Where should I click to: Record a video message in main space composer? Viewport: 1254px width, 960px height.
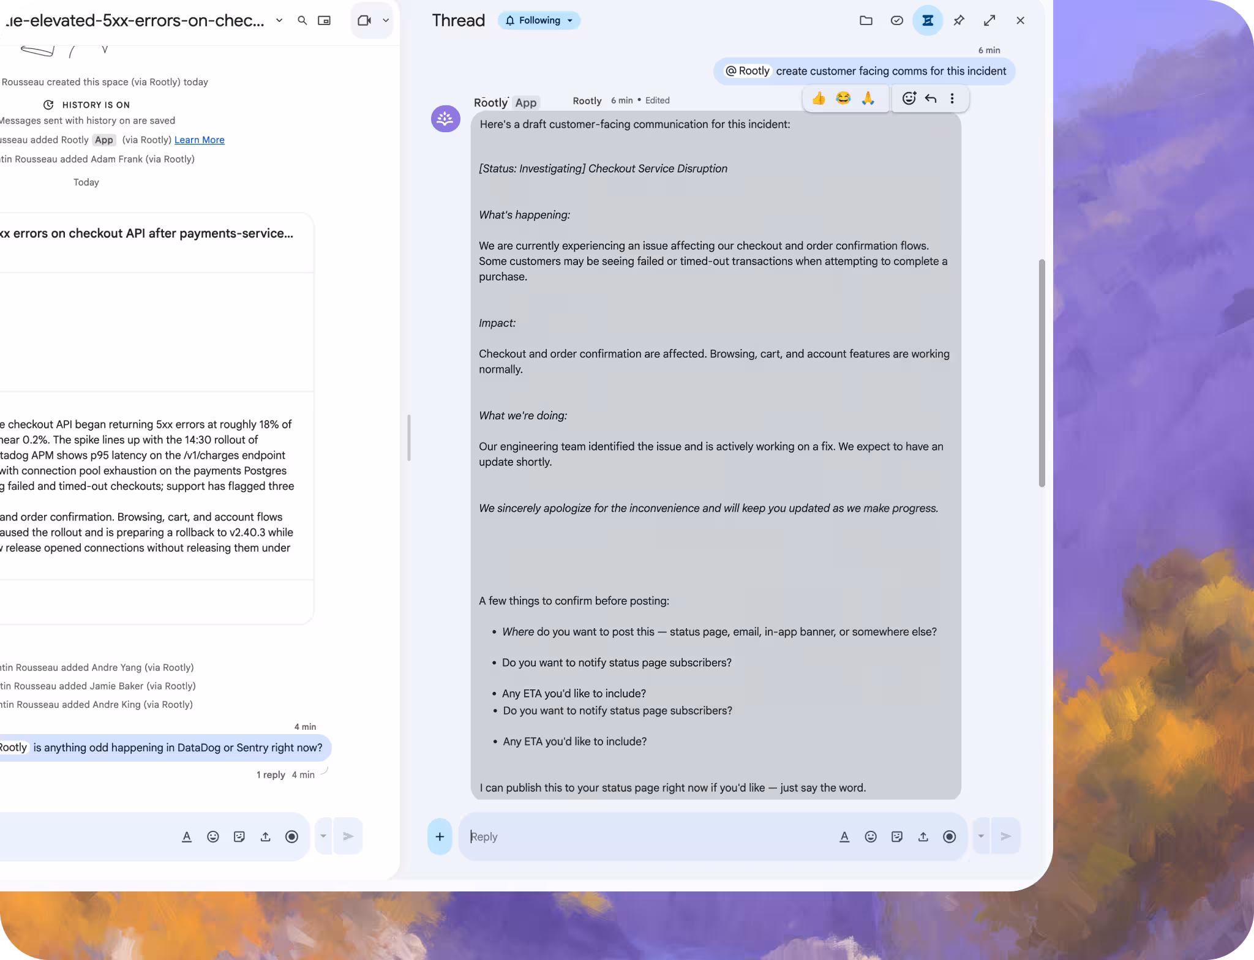click(x=292, y=836)
